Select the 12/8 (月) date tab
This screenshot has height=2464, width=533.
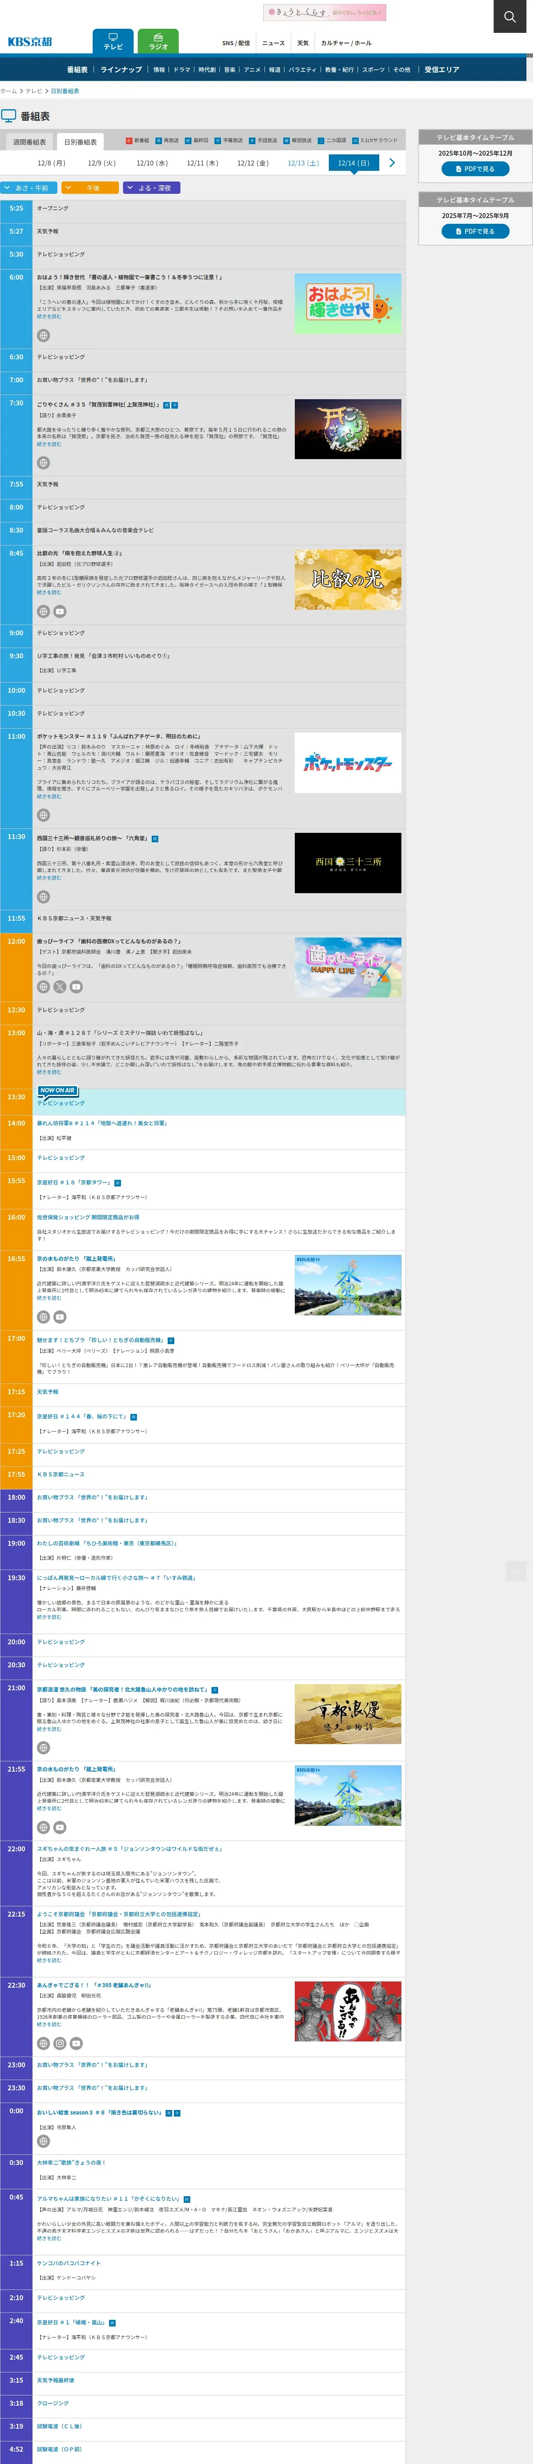(52, 163)
